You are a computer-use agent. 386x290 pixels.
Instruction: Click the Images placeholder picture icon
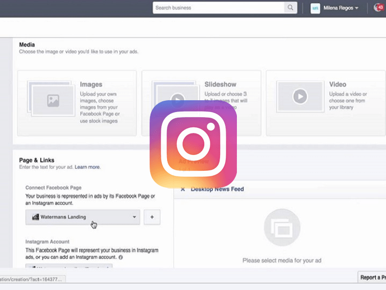click(53, 101)
